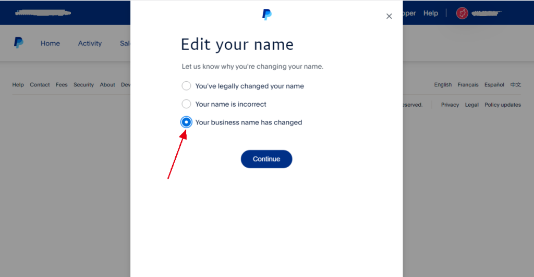The height and width of the screenshot is (277, 534).
Task: Open the Contact footer link
Action: [x=40, y=85]
